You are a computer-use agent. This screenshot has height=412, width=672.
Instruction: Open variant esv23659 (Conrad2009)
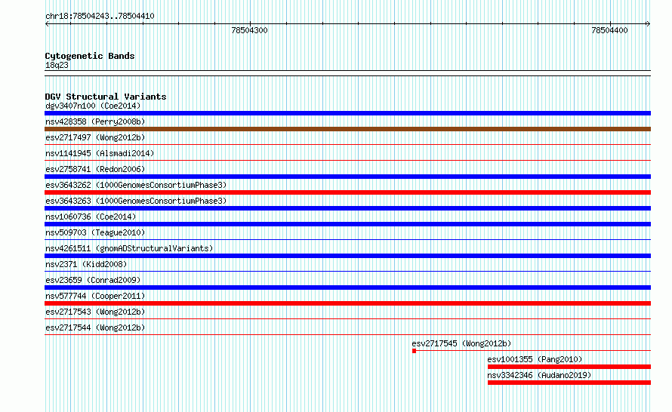[x=93, y=280]
